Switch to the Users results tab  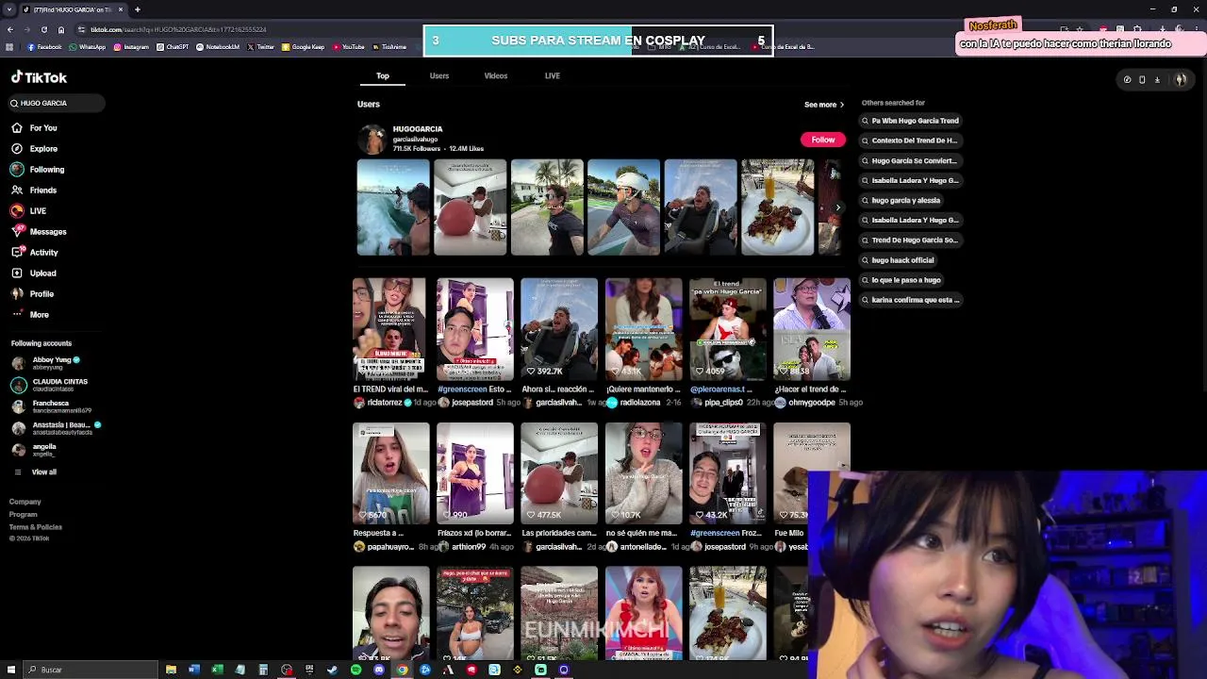click(439, 75)
